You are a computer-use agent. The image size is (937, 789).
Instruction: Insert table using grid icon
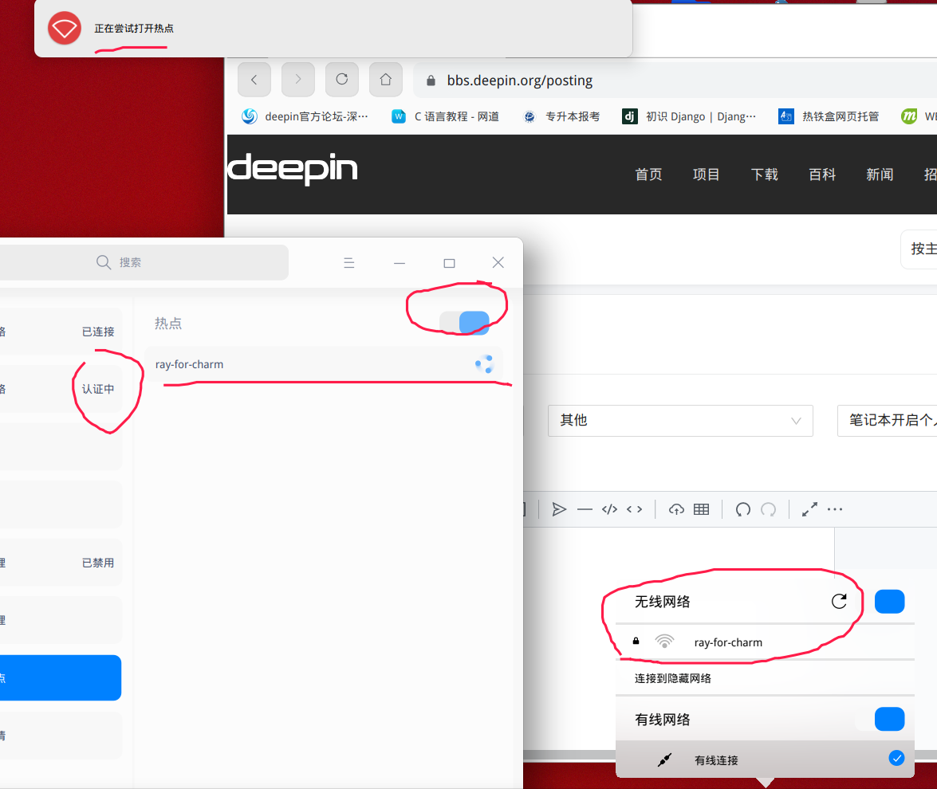[x=702, y=509]
